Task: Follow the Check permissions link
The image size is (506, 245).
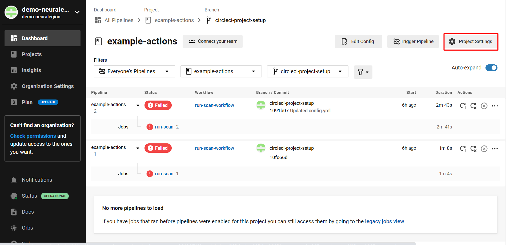Action: (x=33, y=136)
